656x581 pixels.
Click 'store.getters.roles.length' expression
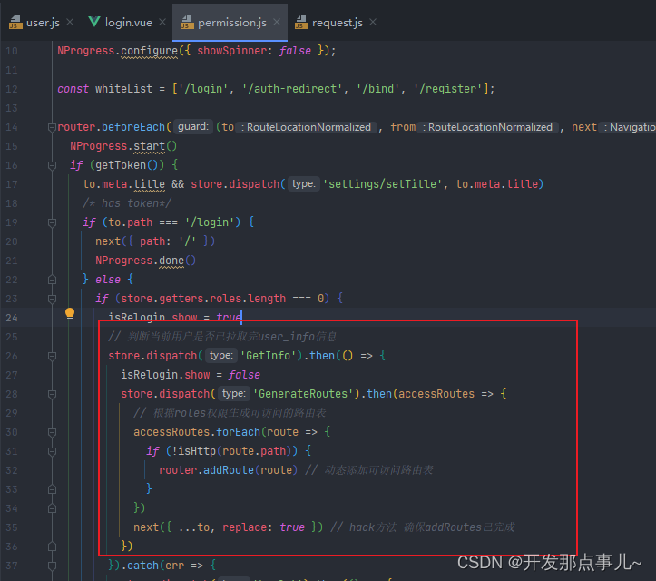pyautogui.click(x=203, y=299)
